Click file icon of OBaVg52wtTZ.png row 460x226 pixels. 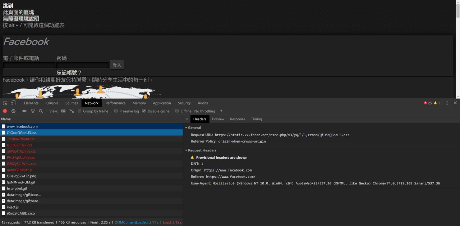4,176
